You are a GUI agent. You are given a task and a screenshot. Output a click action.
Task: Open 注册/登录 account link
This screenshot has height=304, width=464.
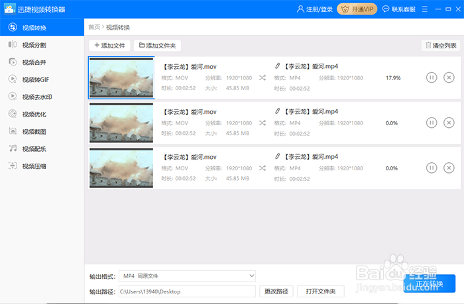(315, 9)
